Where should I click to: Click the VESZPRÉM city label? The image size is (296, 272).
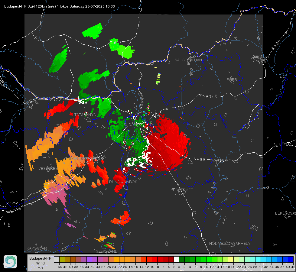click(48, 168)
